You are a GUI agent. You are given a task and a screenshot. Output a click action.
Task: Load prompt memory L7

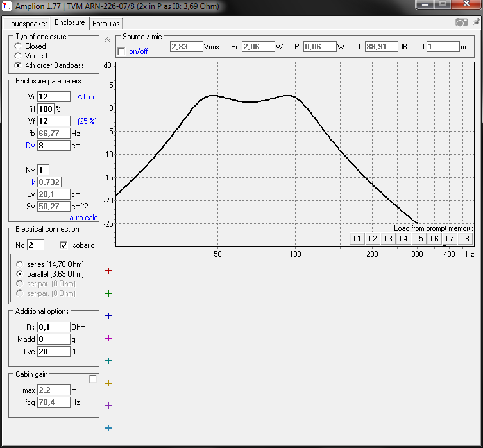[x=450, y=239]
